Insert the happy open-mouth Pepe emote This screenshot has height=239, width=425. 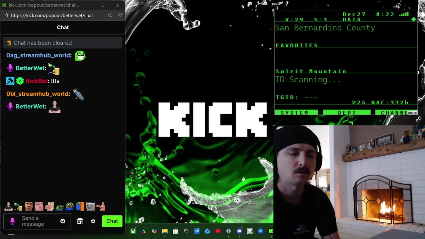(x=70, y=206)
